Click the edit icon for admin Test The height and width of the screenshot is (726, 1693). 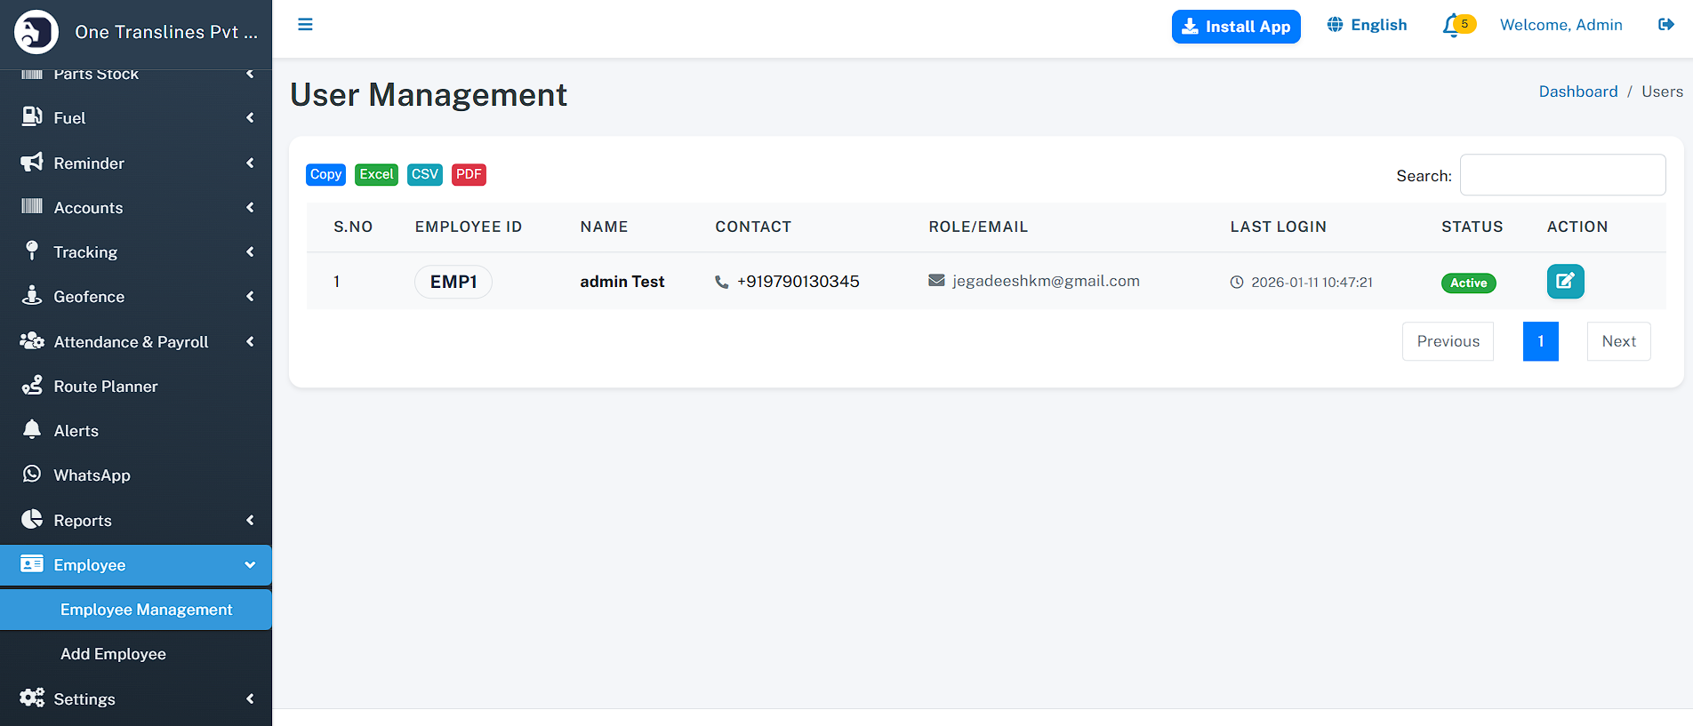tap(1565, 282)
